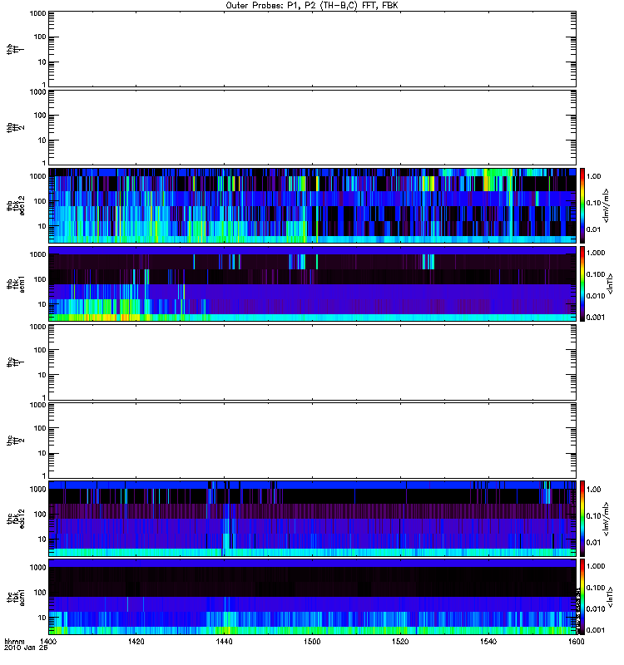Select the '1420' time axis label
Image resolution: width=624 pixels, height=665 pixels.
[x=136, y=641]
